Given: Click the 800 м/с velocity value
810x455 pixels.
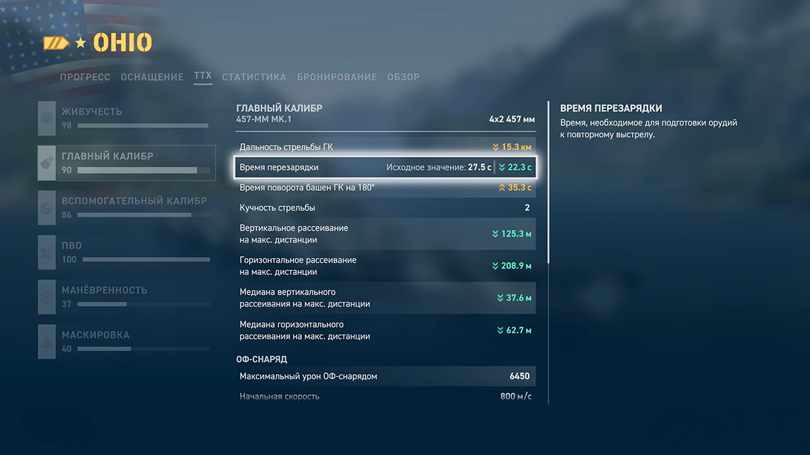Looking at the screenshot, I should (516, 396).
